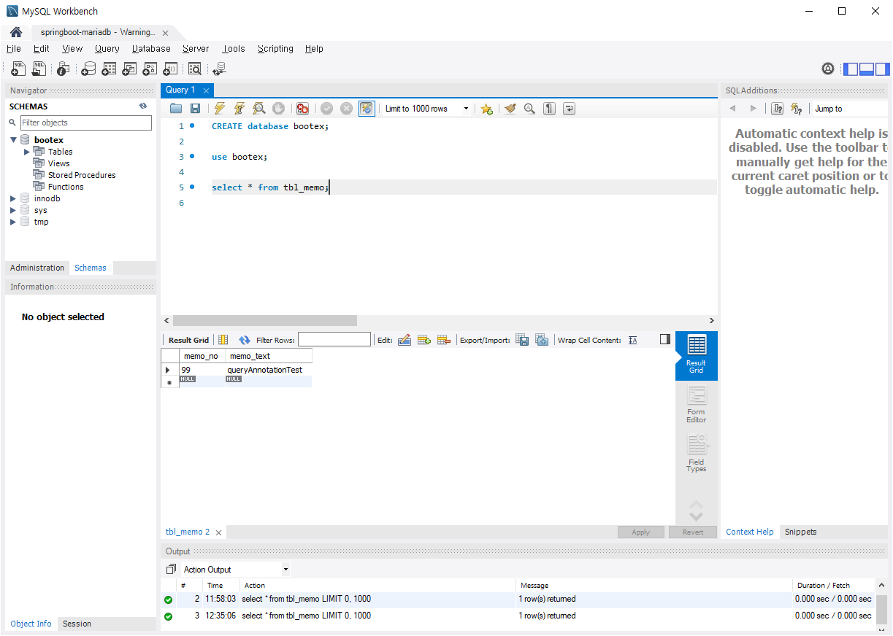
Task: Expand the sys schema
Action: pyautogui.click(x=13, y=210)
